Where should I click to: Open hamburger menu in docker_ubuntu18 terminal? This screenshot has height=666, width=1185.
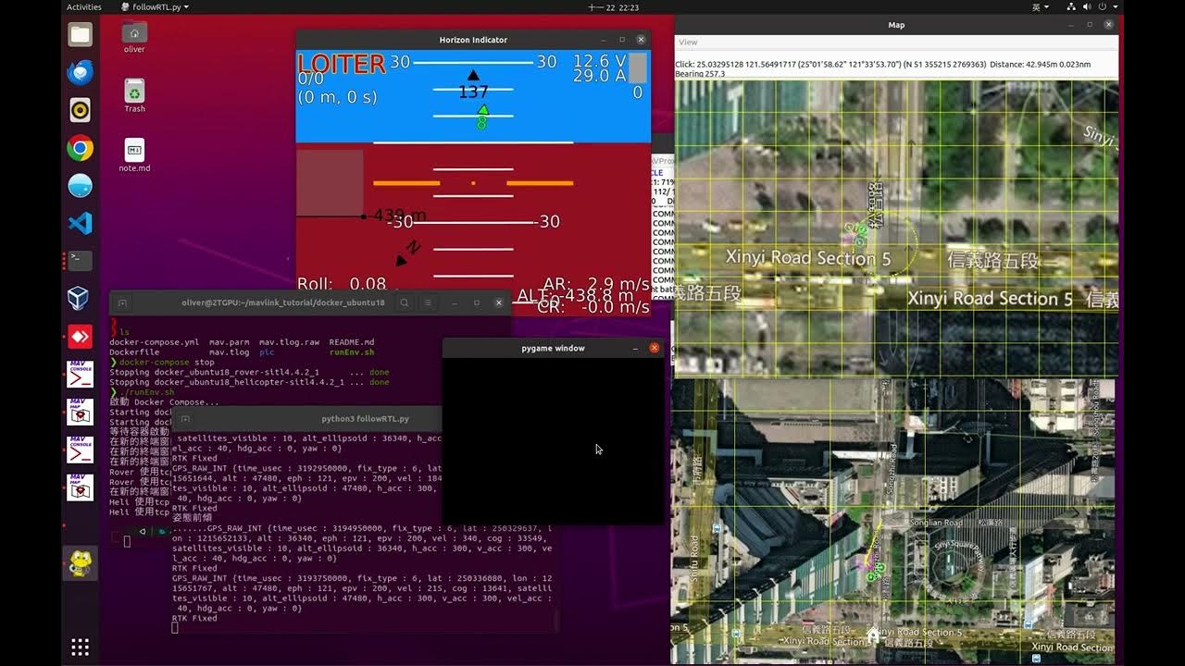pos(428,302)
